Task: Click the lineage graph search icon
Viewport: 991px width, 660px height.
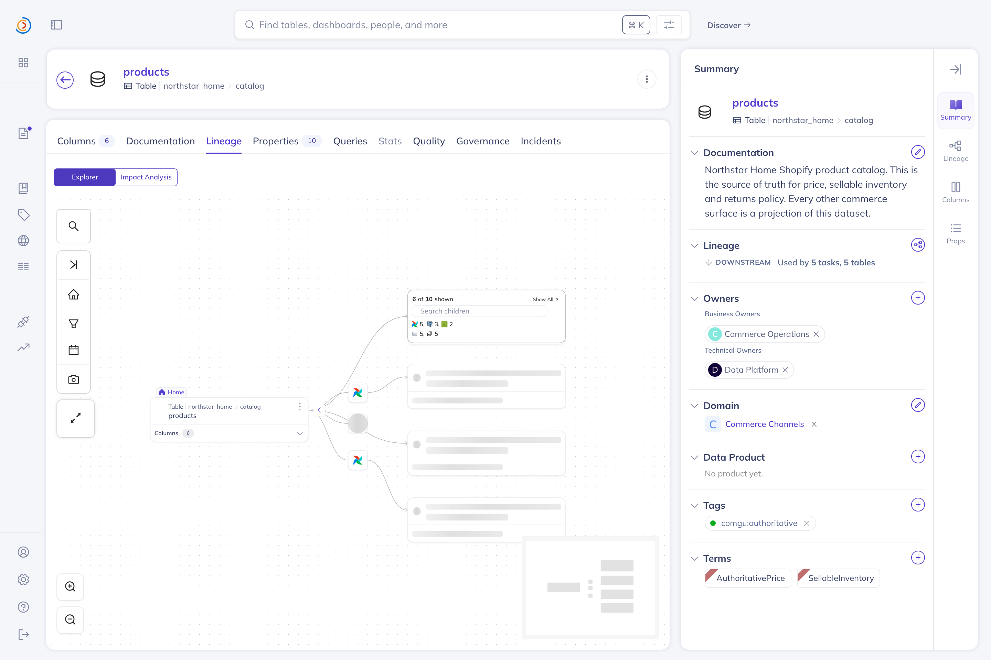Action: (x=74, y=226)
